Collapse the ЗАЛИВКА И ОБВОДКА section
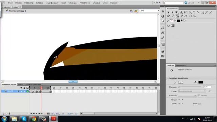Image resolution: width=217 pixels, height=122 pixels. [167, 78]
